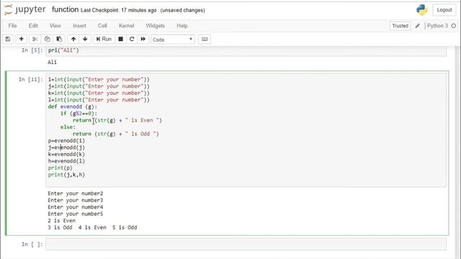Screen dimensions: 461x259
Task: Click the In [11]: cell prompt
Action: (31, 79)
